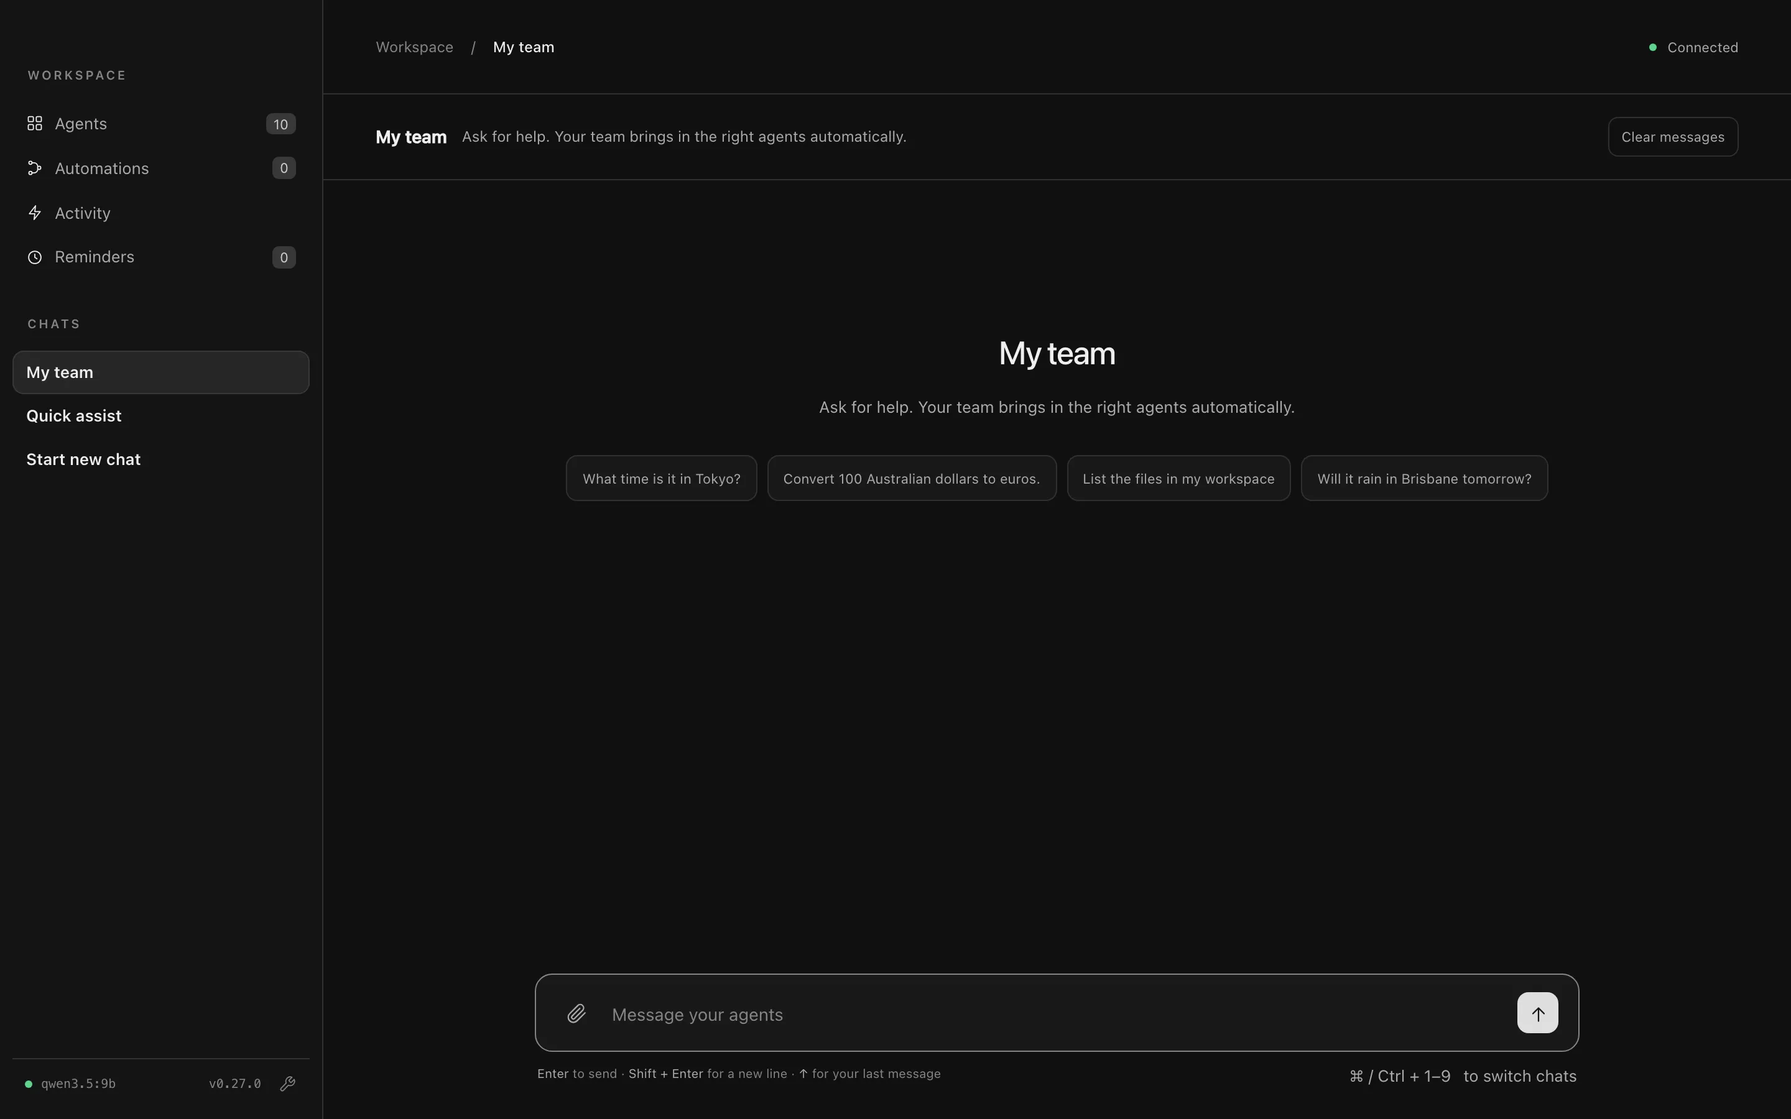Go to the Activity page
1791x1119 pixels.
160,213
